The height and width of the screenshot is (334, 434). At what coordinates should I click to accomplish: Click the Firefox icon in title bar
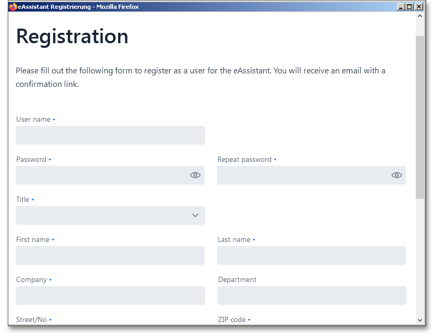point(13,7)
